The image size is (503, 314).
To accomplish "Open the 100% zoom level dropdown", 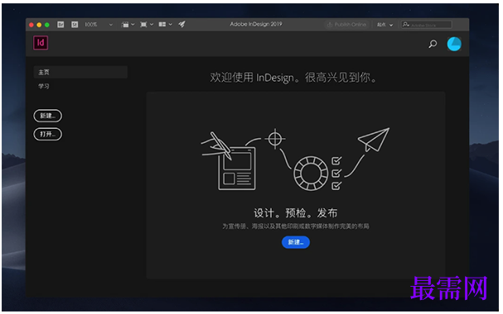I will coord(99,25).
